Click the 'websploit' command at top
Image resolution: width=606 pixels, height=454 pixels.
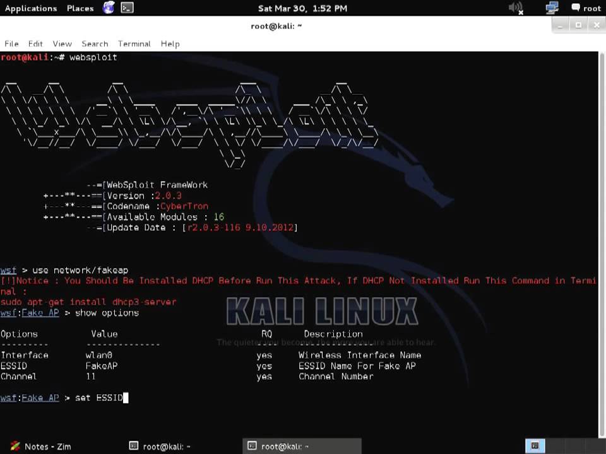click(x=93, y=57)
